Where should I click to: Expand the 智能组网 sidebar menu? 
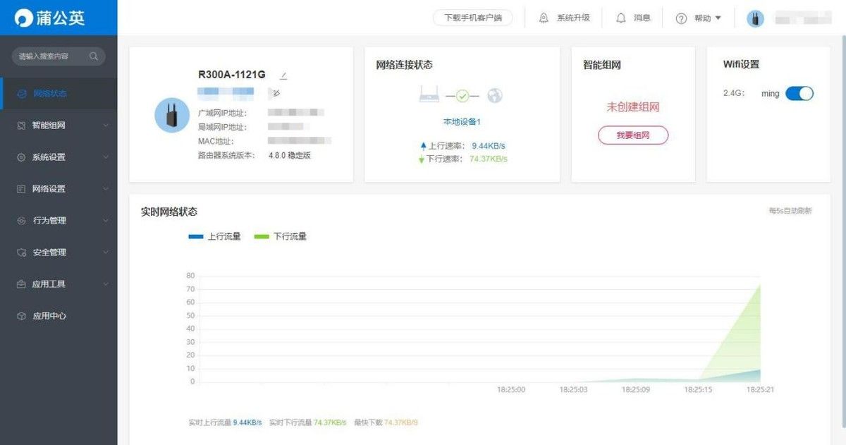coord(59,126)
